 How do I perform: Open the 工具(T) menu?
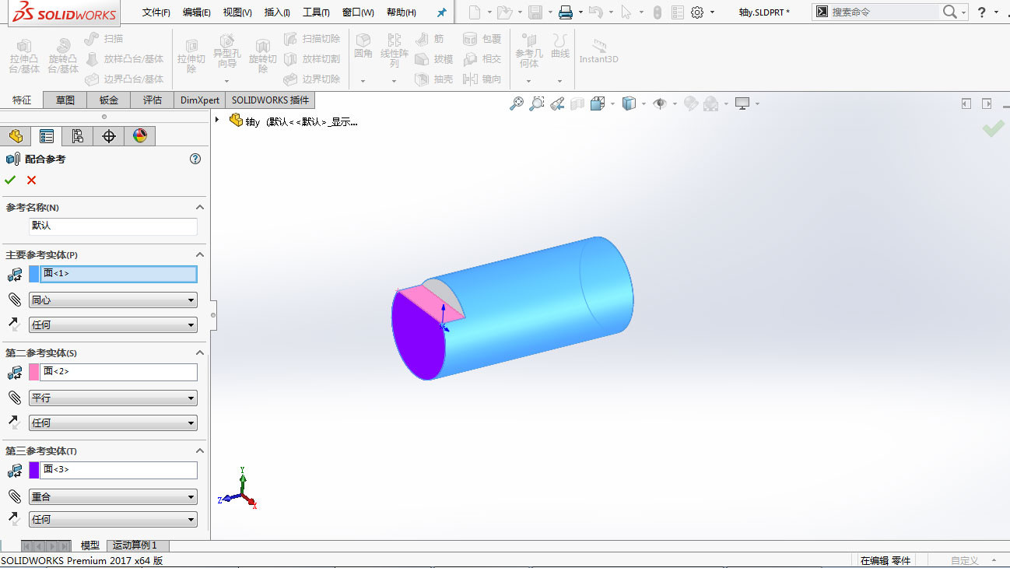click(x=316, y=12)
